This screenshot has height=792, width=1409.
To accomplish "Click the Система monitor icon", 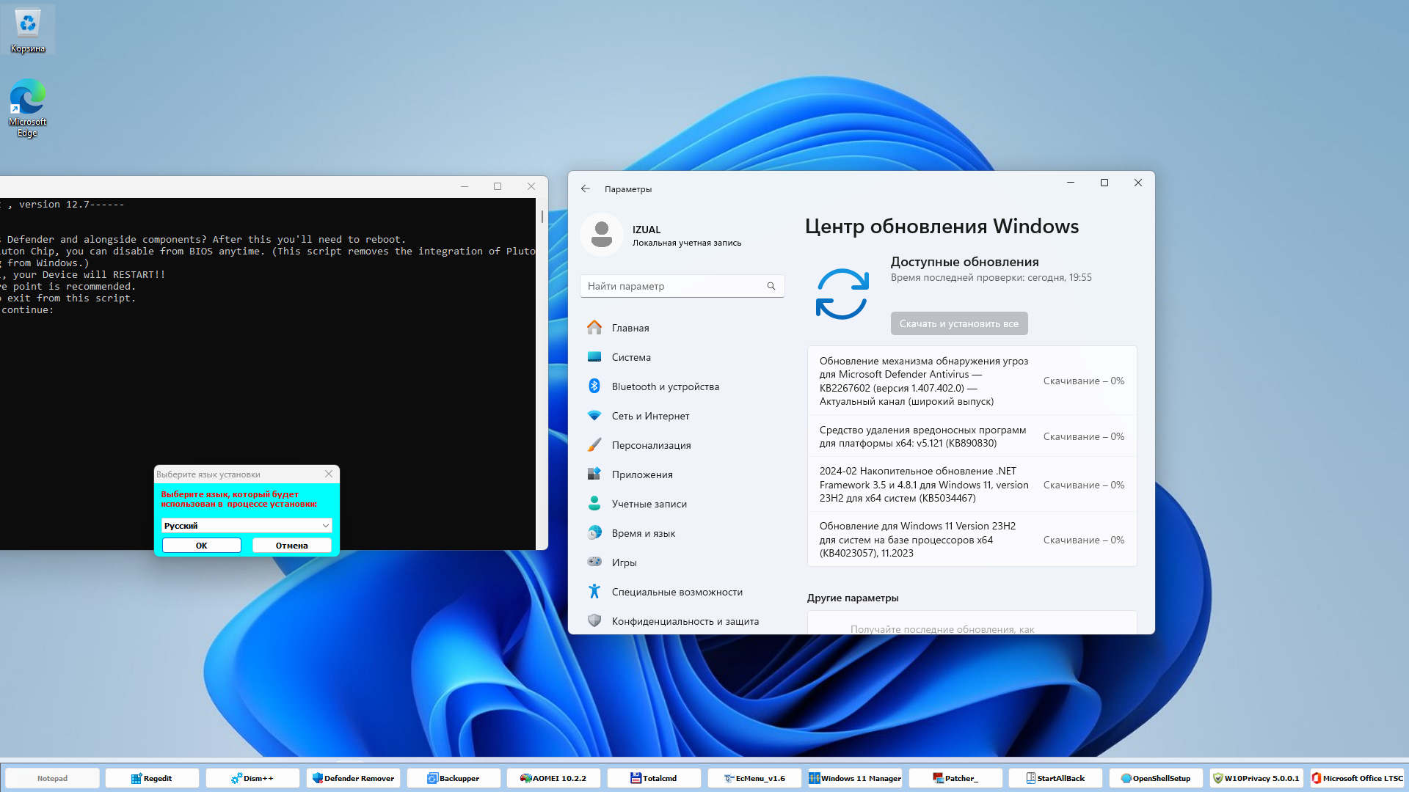I will point(594,357).
